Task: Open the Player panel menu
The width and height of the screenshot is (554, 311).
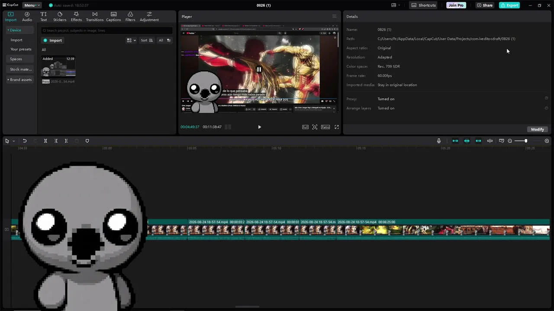Action: pos(334,16)
